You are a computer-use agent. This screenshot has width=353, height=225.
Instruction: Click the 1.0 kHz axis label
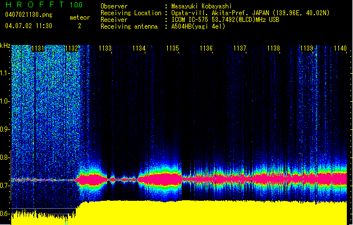[4, 101]
